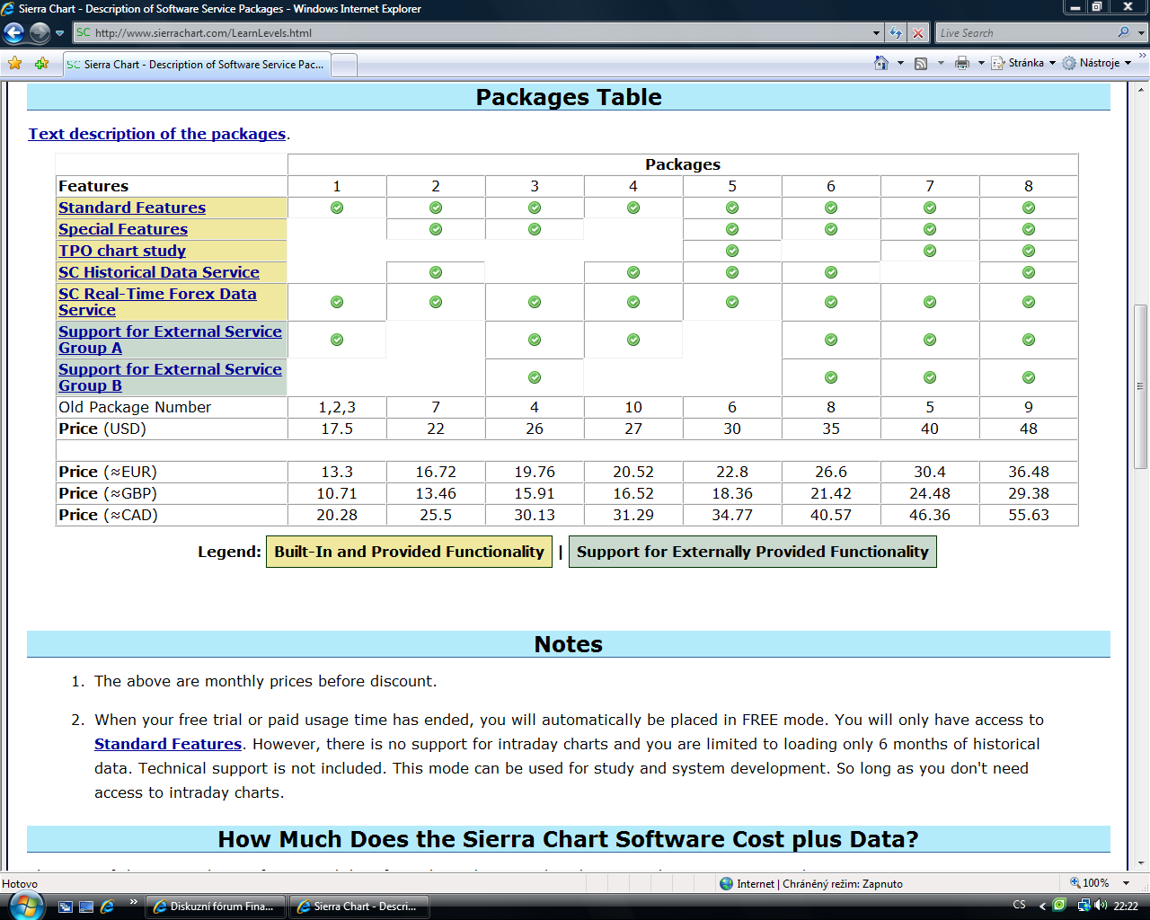This screenshot has height=920, width=1150.
Task: Stop page loading with red X
Action: coord(918,33)
